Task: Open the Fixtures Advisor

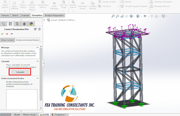Action: tap(23, 4)
